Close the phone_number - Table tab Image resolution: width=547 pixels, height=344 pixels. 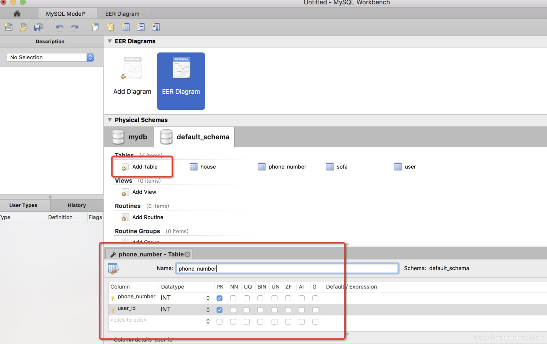point(187,254)
